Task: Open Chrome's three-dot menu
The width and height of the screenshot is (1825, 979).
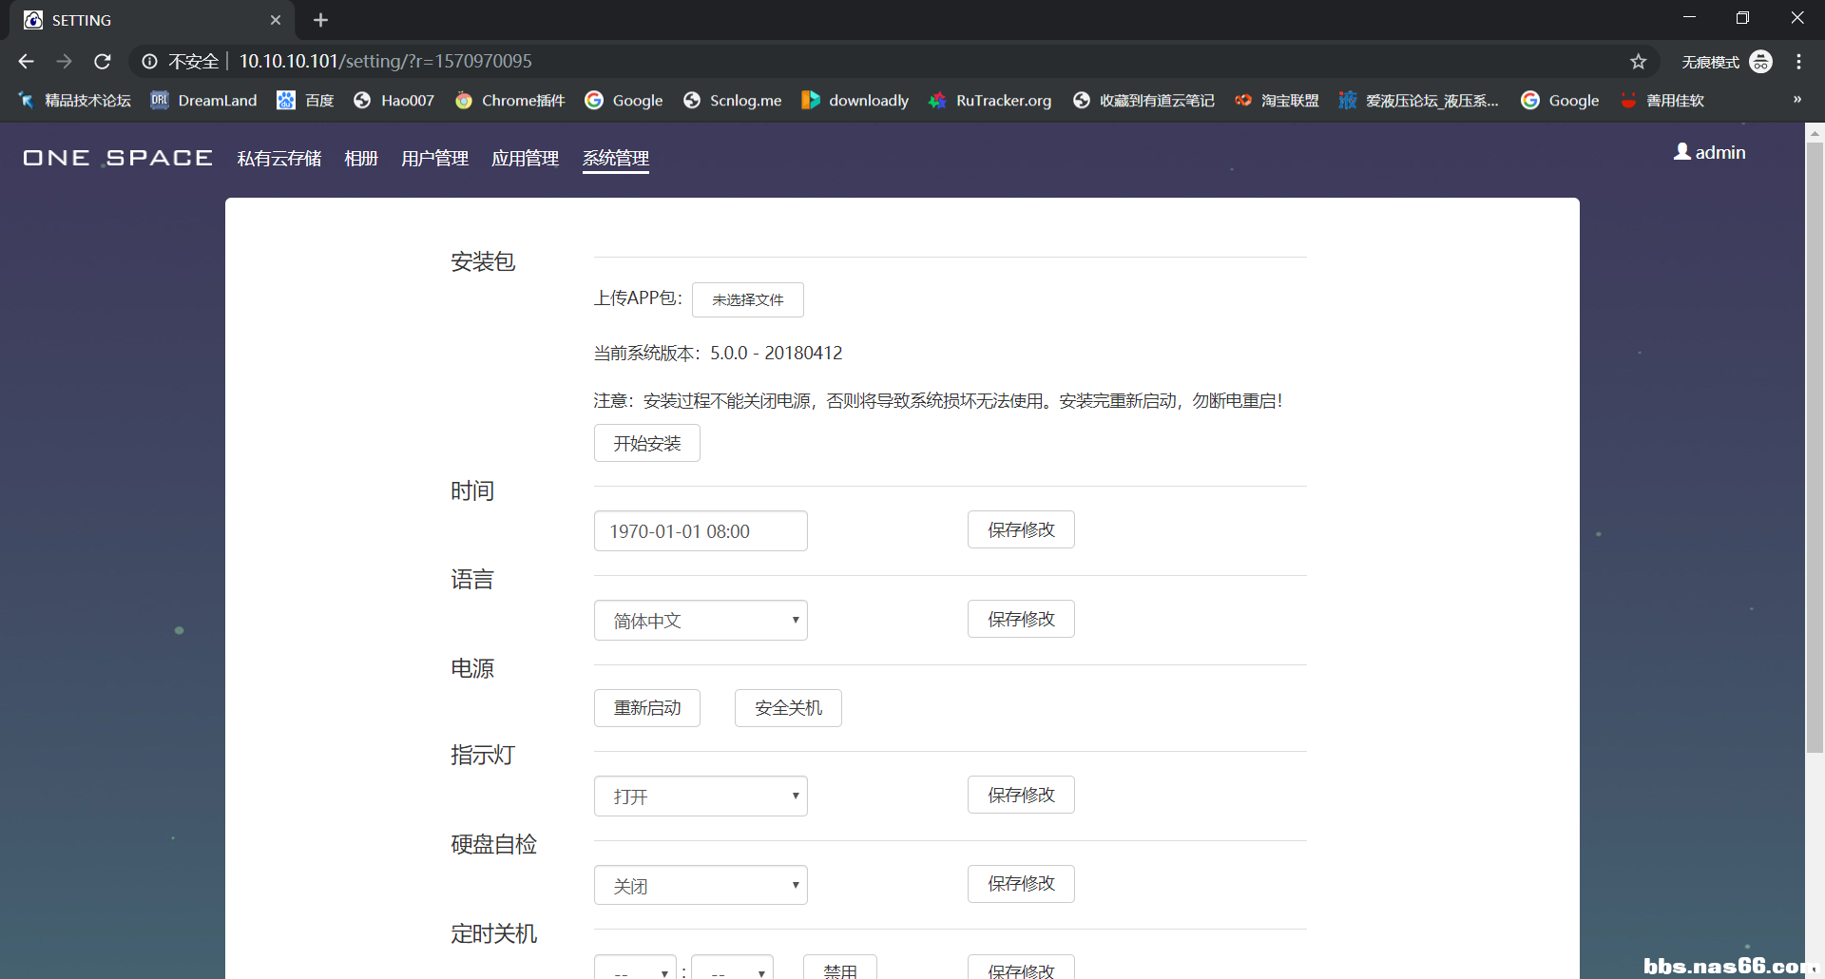Action: point(1798,62)
